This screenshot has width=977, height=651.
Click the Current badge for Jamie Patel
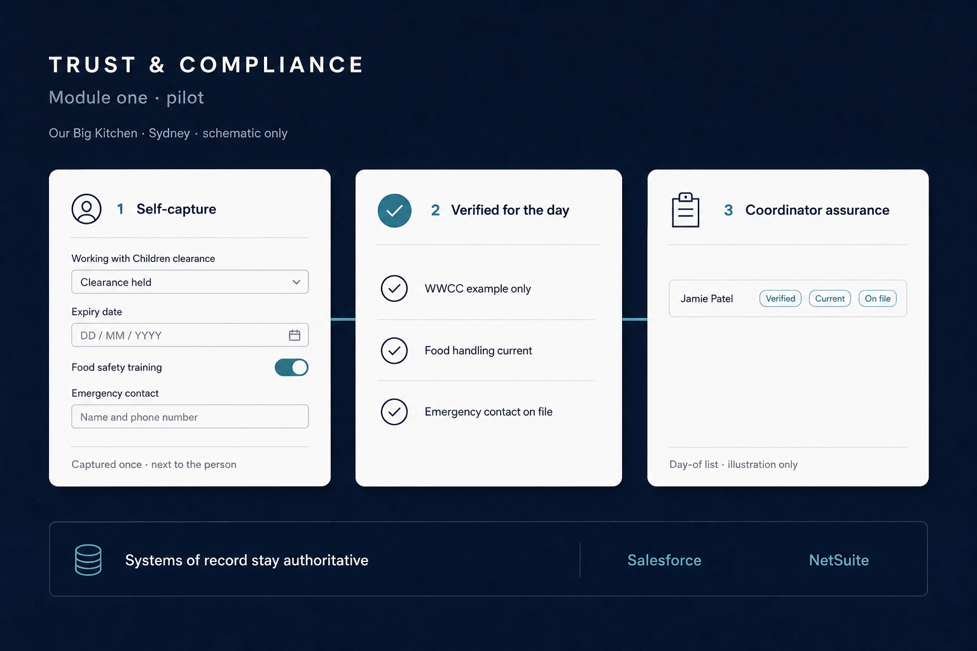(x=830, y=299)
